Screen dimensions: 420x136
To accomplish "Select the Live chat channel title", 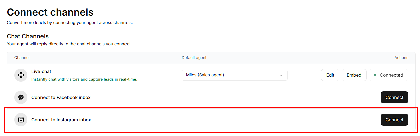I will 41,71.
